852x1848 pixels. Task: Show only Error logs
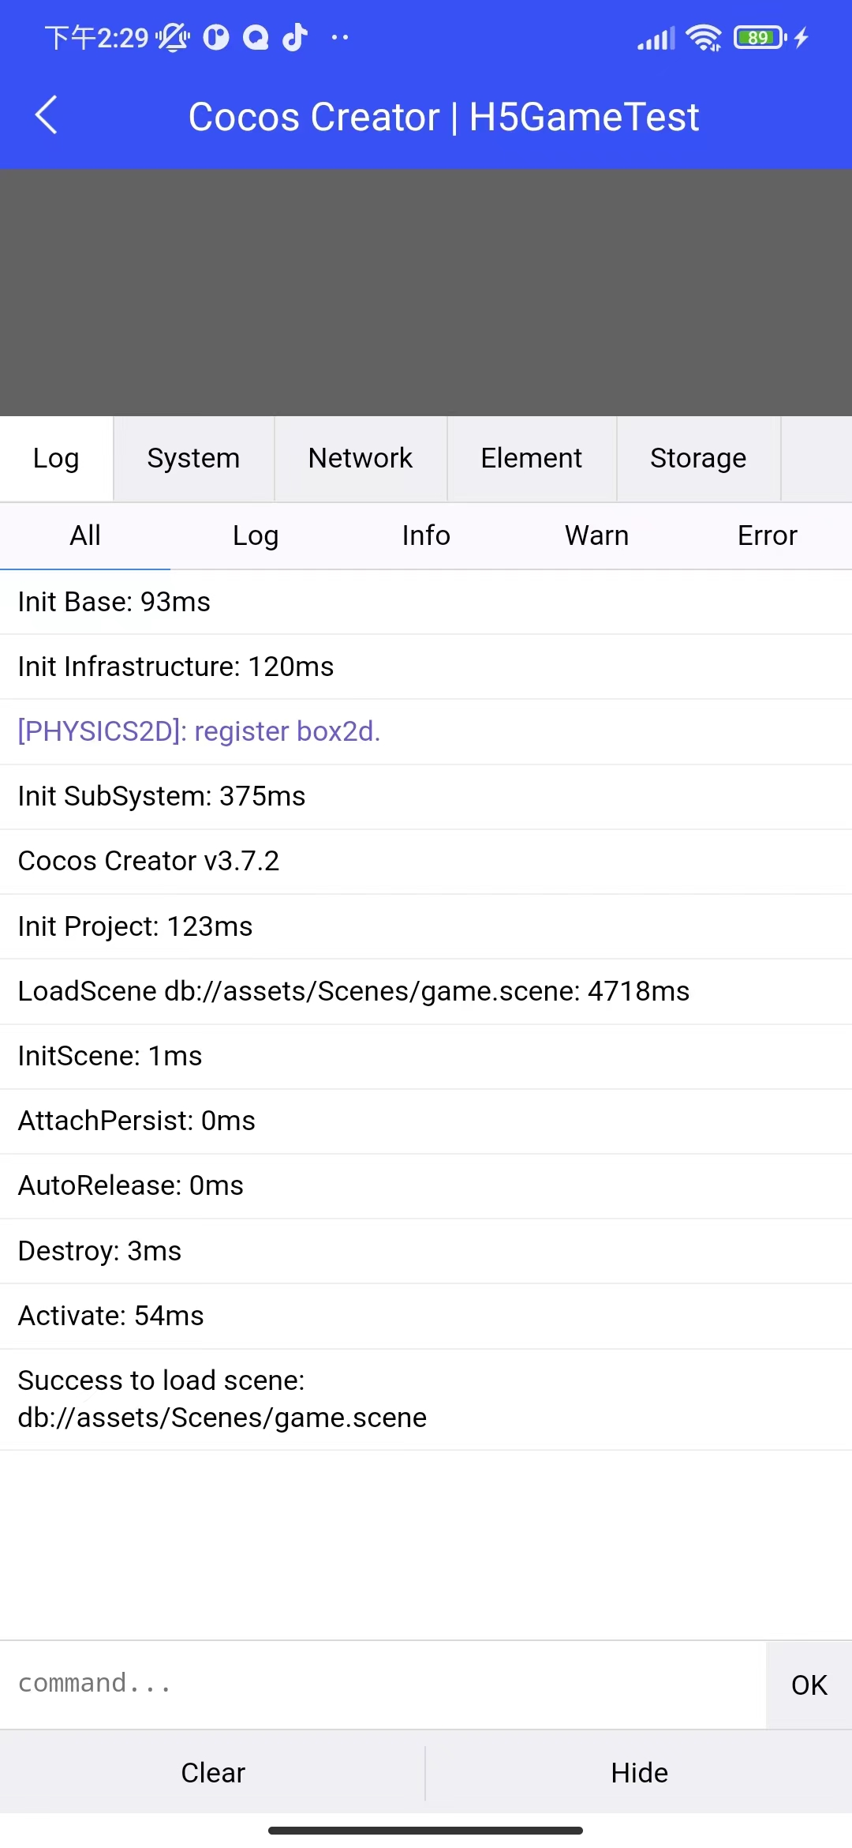[x=767, y=535]
